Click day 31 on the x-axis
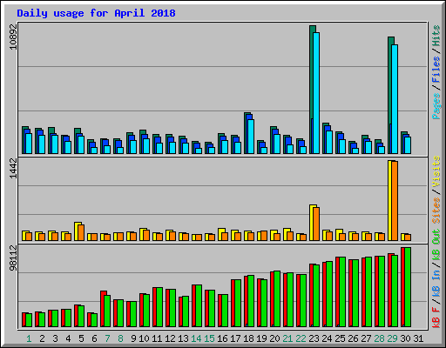This screenshot has width=446, height=348. click(x=418, y=338)
